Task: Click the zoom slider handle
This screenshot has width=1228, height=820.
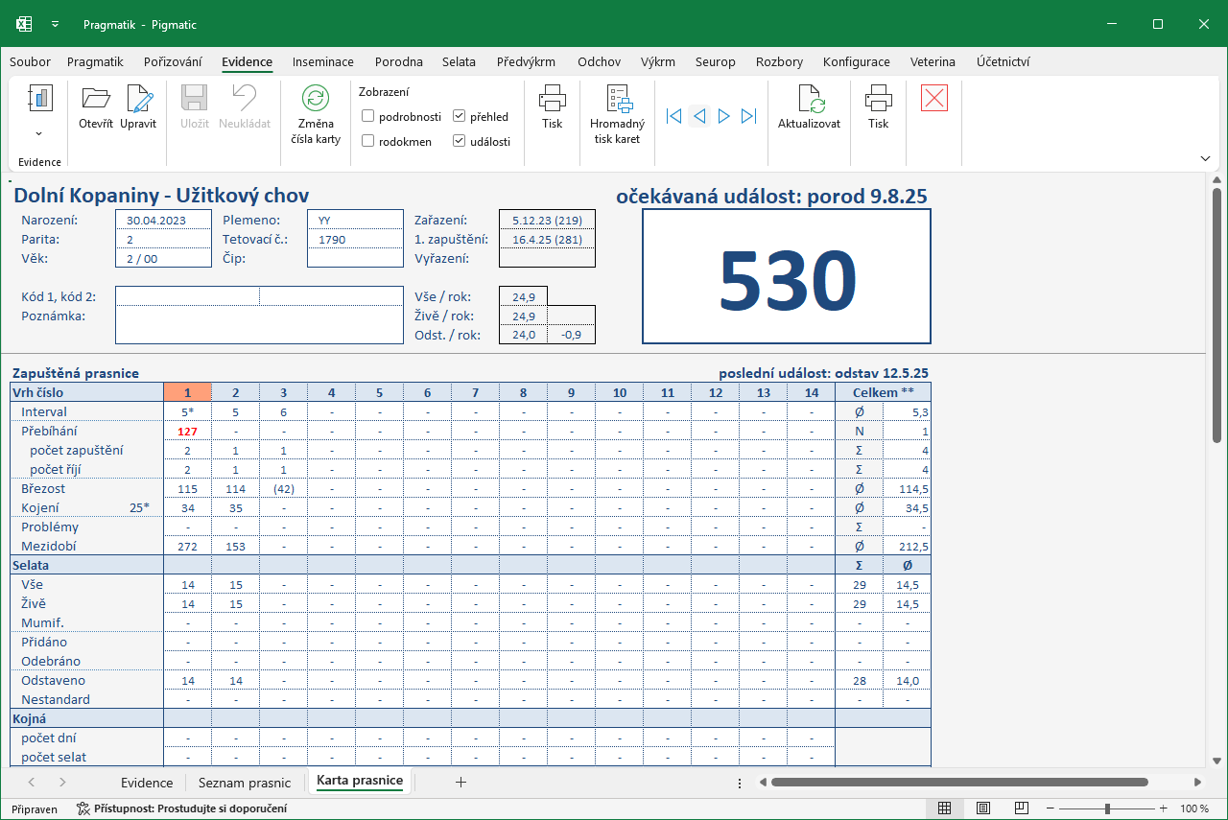Action: [x=1107, y=808]
